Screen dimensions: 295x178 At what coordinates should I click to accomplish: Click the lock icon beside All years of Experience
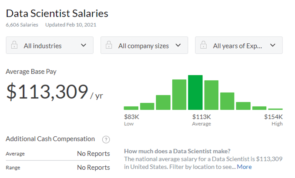click(203, 46)
